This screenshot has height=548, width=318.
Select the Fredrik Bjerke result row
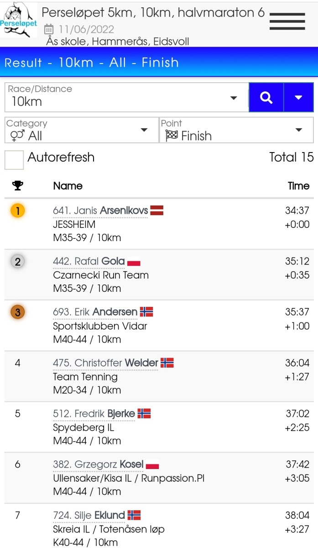pos(159,427)
